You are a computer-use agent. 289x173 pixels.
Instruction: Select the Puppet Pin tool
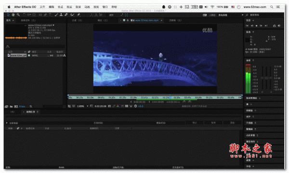[x=79, y=15]
